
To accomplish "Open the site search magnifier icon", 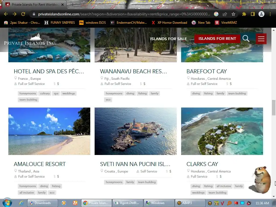I will [246, 38].
